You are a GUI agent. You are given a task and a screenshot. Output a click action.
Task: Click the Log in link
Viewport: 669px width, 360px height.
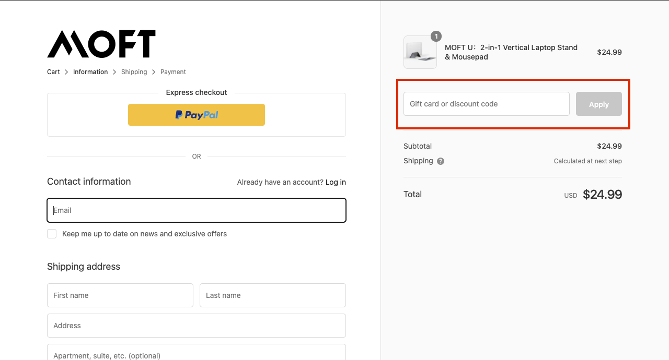click(336, 182)
